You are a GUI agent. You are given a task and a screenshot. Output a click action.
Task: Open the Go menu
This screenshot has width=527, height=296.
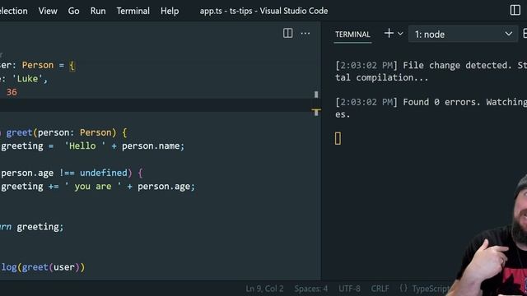coord(73,11)
